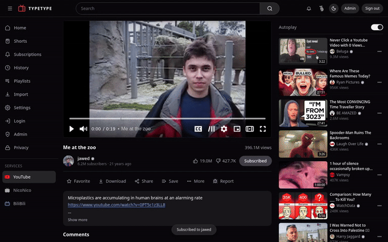The image size is (388, 242).
Task: Enter fullscreen mode icon
Action: pyautogui.click(x=262, y=129)
